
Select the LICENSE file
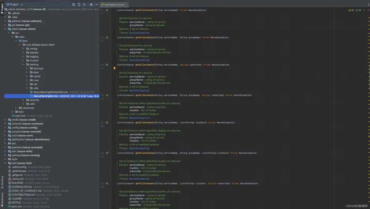[17, 199]
